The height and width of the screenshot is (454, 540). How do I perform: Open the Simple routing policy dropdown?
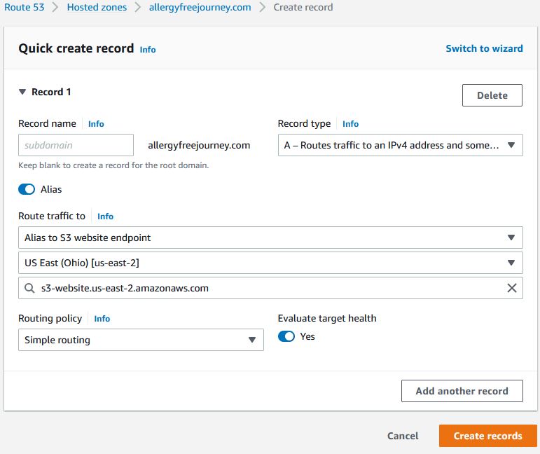point(141,340)
